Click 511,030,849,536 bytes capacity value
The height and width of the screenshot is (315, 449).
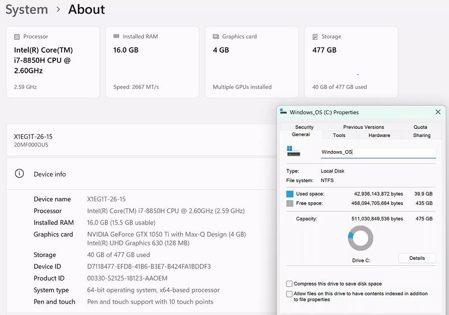point(377,219)
